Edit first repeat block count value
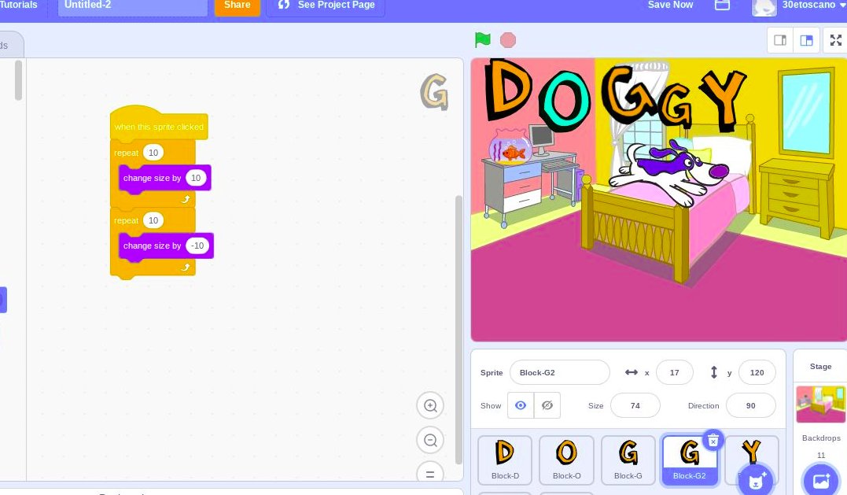 point(153,153)
